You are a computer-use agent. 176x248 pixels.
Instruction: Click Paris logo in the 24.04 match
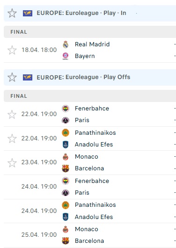click(66, 193)
